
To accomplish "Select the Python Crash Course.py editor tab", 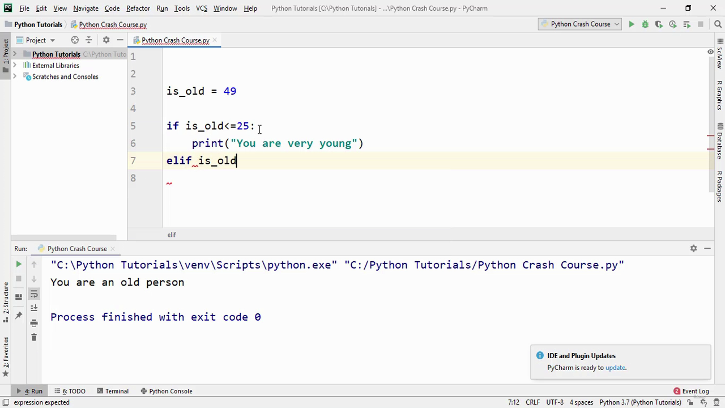I will pos(176,40).
